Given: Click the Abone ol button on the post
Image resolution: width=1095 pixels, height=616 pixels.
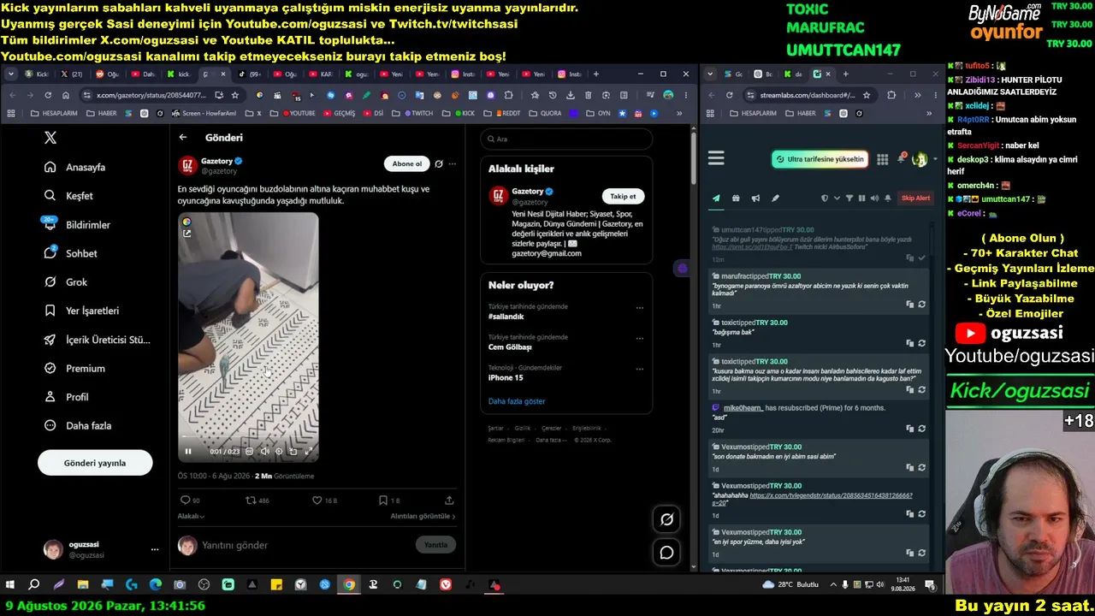Looking at the screenshot, I should [x=406, y=163].
